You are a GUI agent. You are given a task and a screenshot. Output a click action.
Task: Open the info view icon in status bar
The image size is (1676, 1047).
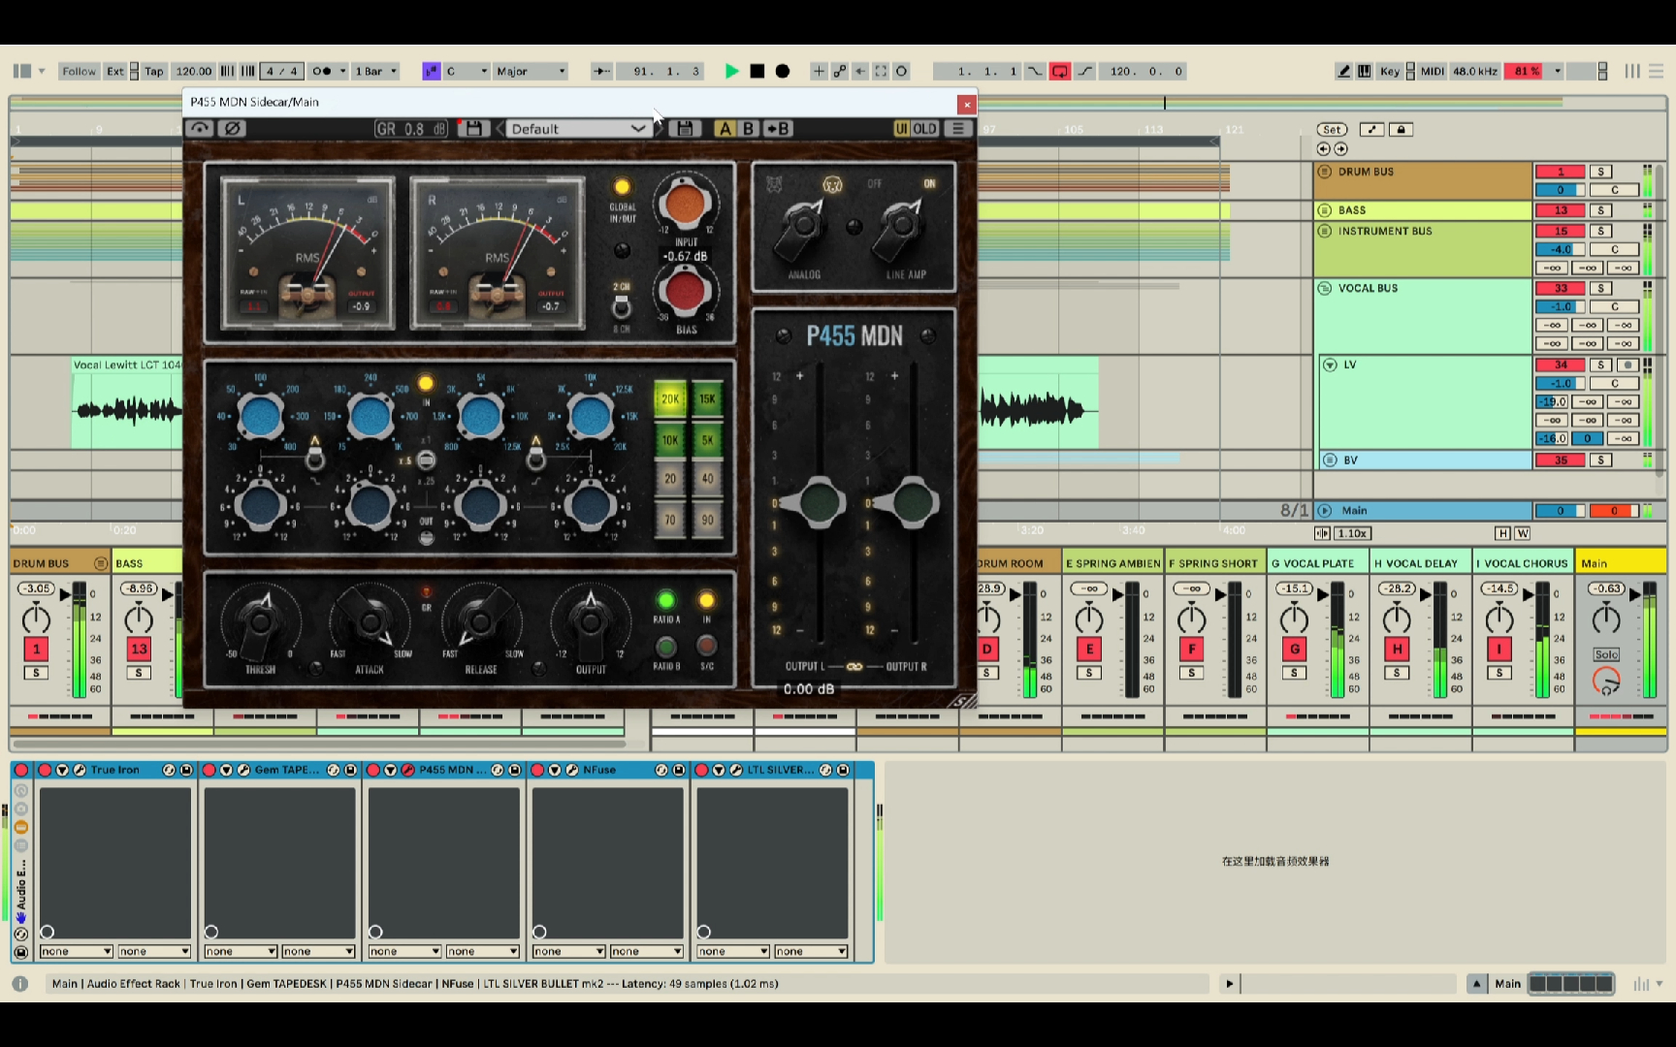click(x=19, y=983)
